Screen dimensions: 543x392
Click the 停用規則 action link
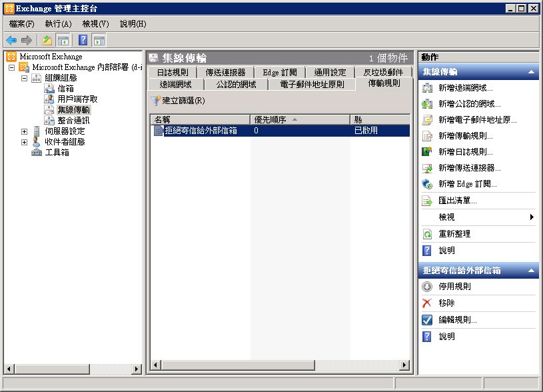coord(454,287)
